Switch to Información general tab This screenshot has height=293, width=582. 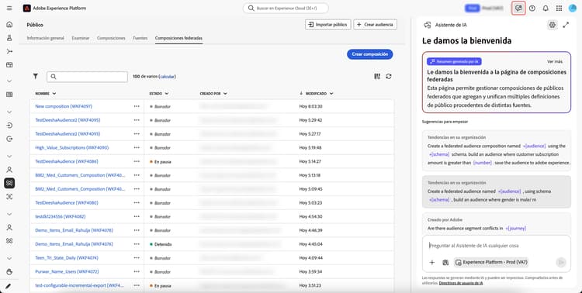tap(45, 38)
